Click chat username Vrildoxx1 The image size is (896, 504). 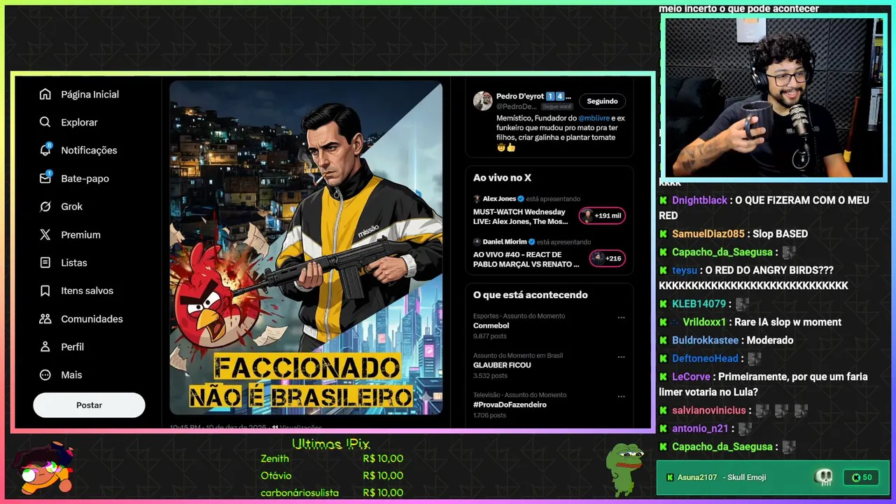[x=705, y=322]
